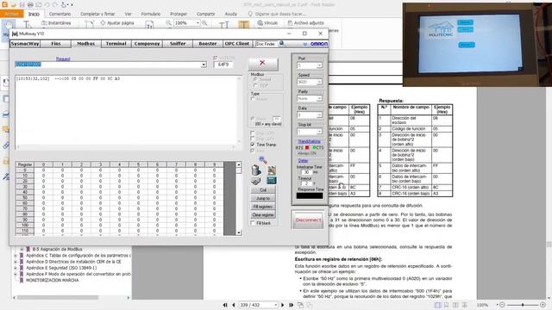
Task: Click the Foxit zoom slider in status bar
Action: (x=523, y=305)
